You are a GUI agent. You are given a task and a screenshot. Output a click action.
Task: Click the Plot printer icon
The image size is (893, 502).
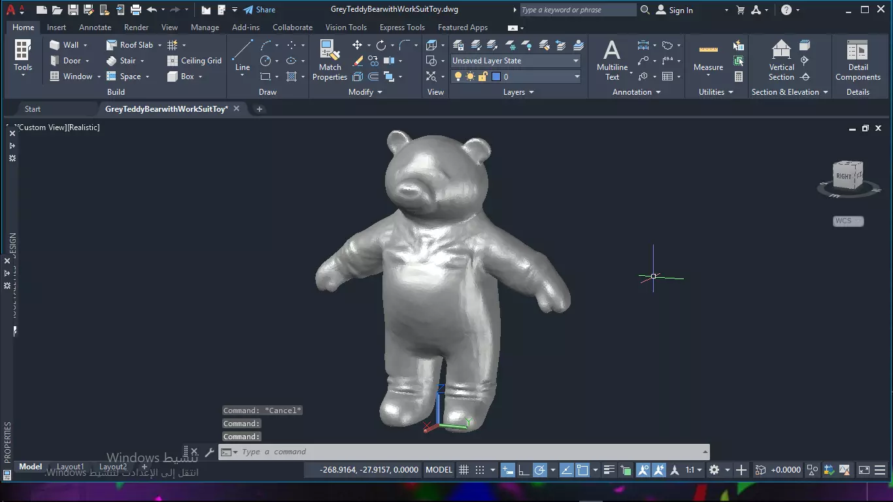pyautogui.click(x=136, y=10)
